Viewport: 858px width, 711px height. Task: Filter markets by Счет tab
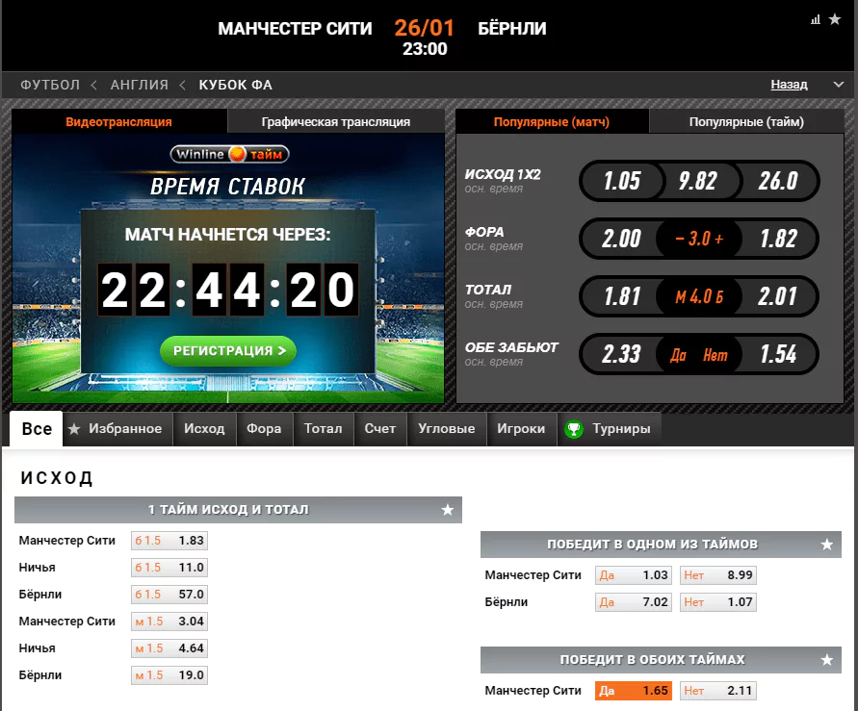379,428
